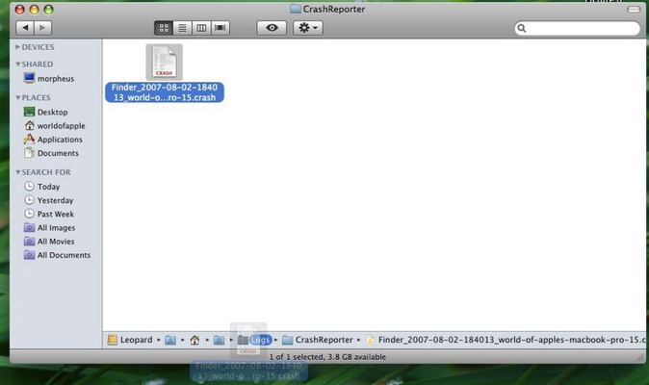The height and width of the screenshot is (385, 649).
Task: Switch to column view
Action: 201,28
